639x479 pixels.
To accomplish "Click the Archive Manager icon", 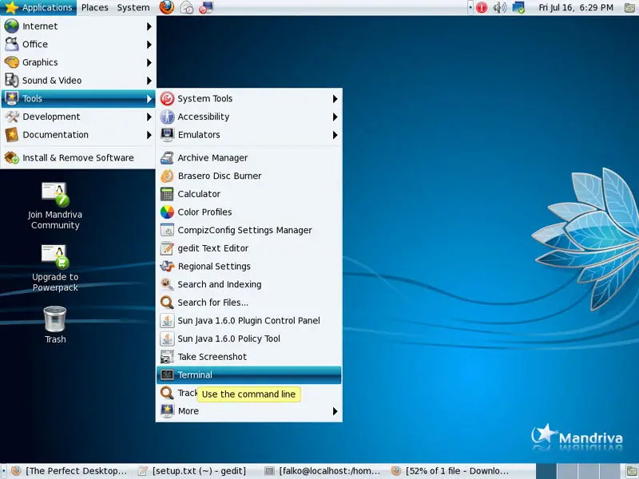I will tap(167, 157).
